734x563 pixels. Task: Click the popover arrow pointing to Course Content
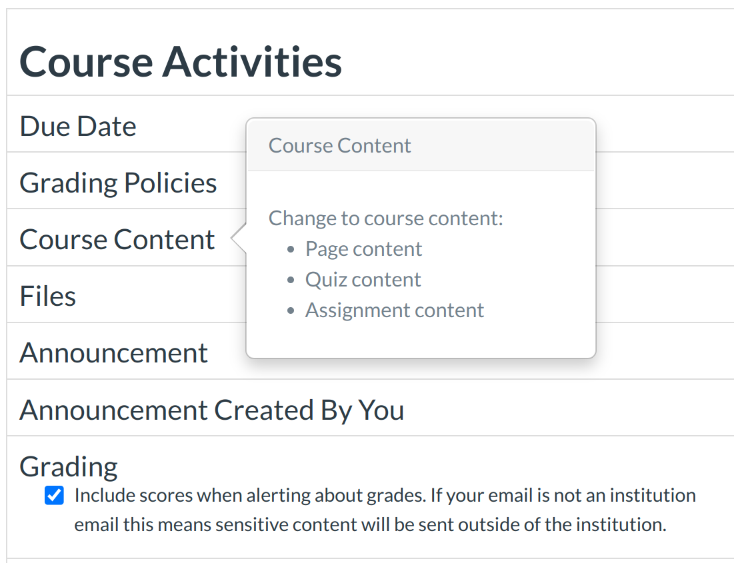239,239
